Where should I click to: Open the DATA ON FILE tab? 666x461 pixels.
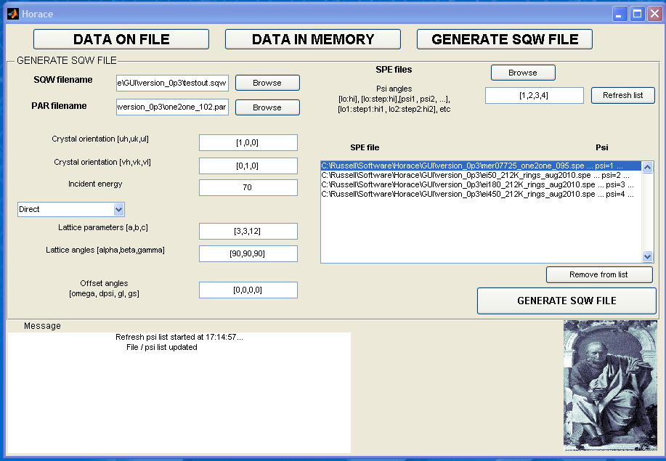point(121,39)
